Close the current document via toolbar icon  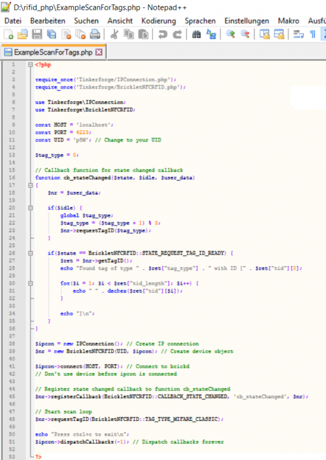[x=66, y=34]
